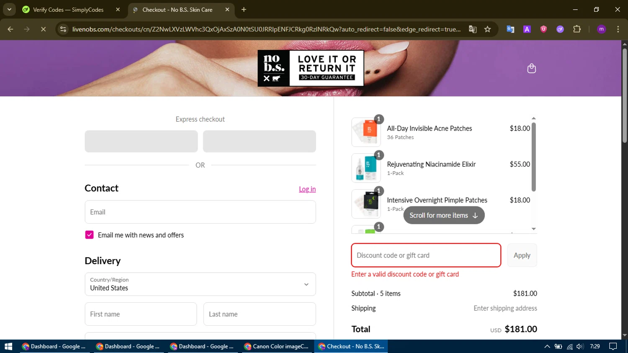Open the shopping bag cart icon
This screenshot has height=353, width=628.
(x=531, y=69)
